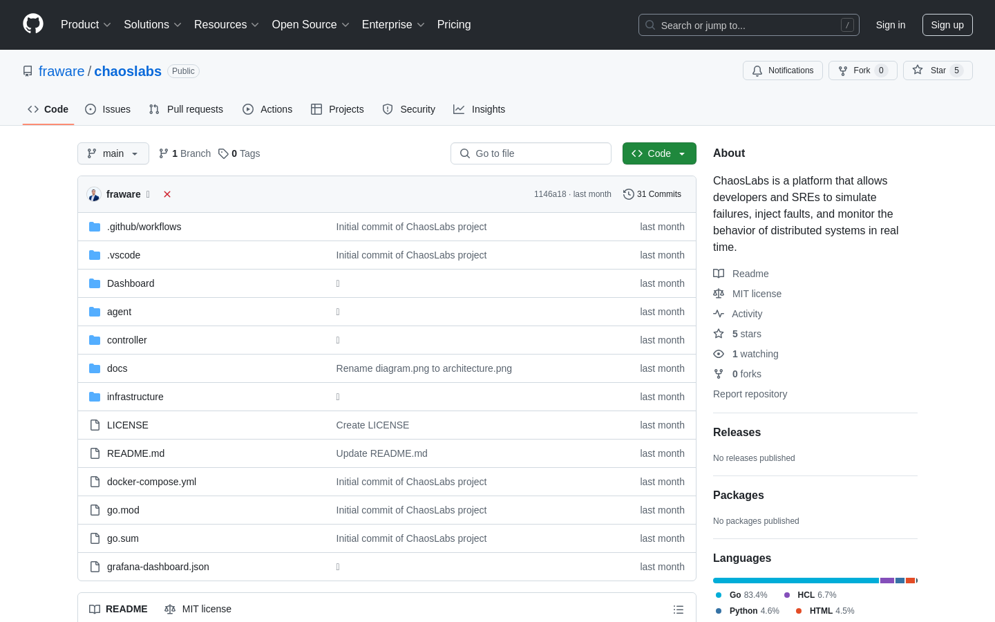The image size is (995, 622).
Task: Click the failed status X next to fraware
Action: [167, 194]
